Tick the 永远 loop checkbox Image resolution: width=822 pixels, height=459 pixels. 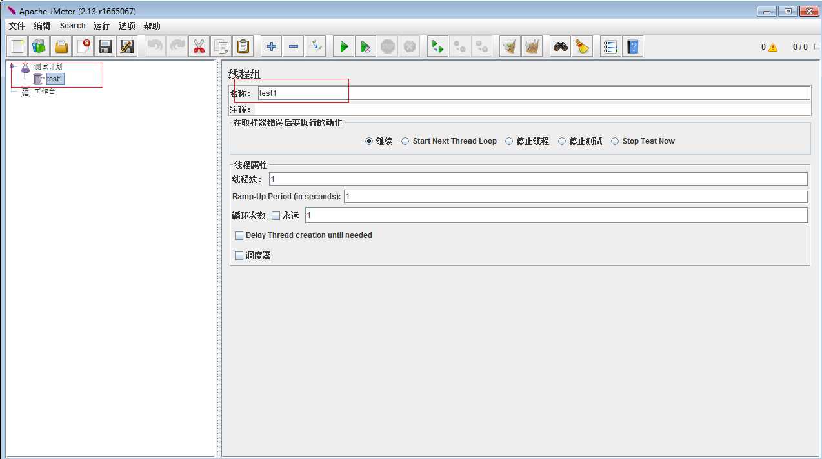pos(276,215)
